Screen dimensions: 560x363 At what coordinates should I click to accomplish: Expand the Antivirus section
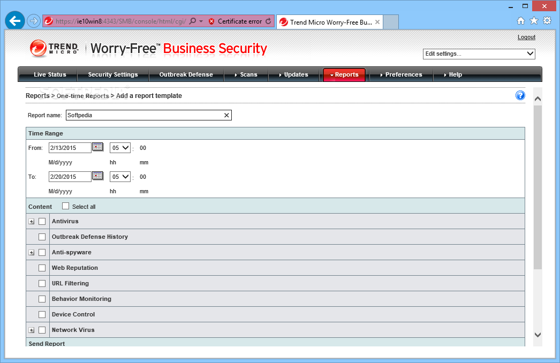coord(32,222)
